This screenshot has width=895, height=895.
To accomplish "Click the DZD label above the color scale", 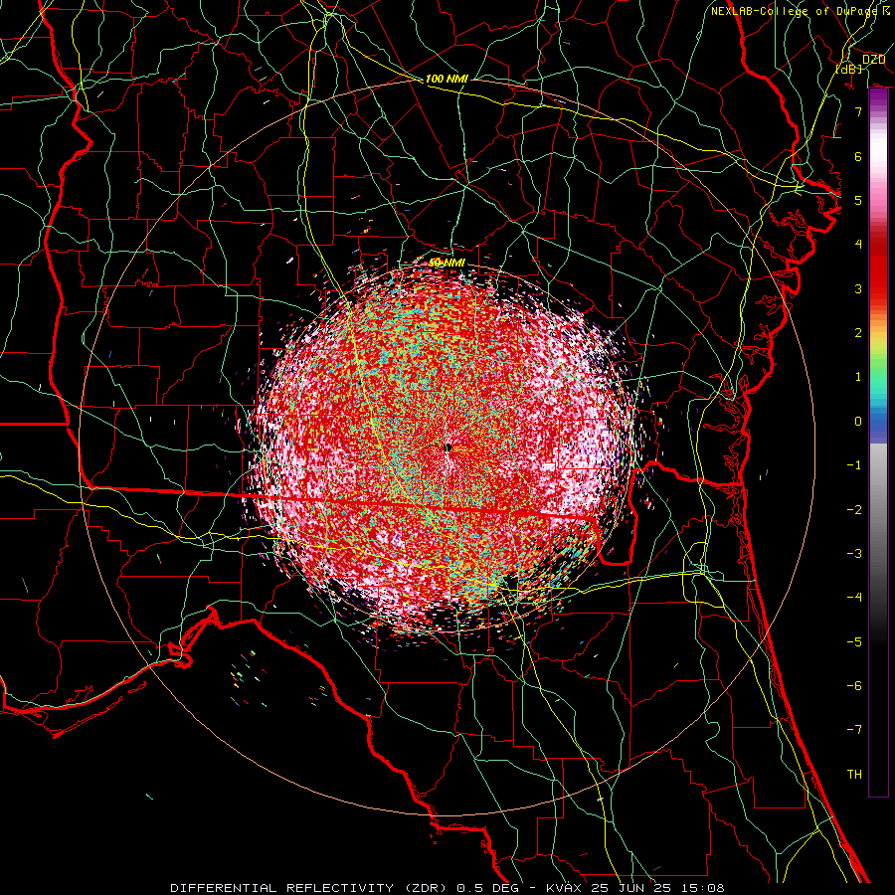I will point(873,60).
